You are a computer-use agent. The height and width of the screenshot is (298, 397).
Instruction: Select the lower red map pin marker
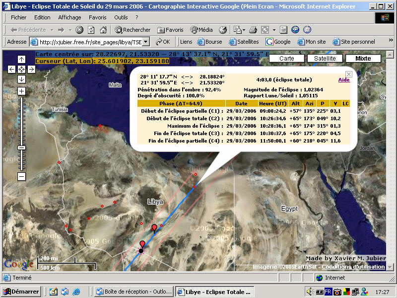(142, 244)
